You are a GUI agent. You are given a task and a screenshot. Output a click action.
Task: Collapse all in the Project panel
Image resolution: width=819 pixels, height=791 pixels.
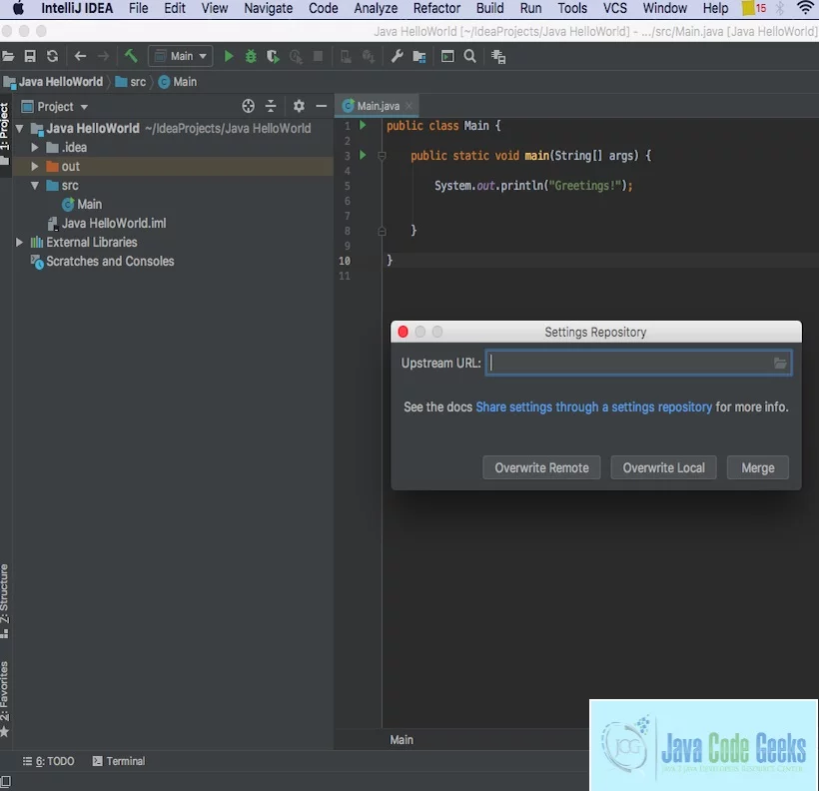[x=271, y=106]
